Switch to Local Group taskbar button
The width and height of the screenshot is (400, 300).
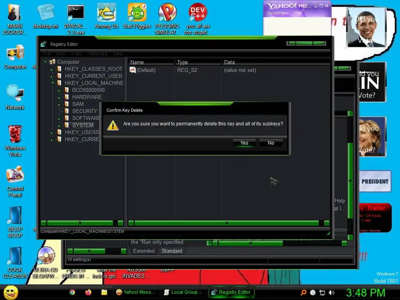point(184,292)
